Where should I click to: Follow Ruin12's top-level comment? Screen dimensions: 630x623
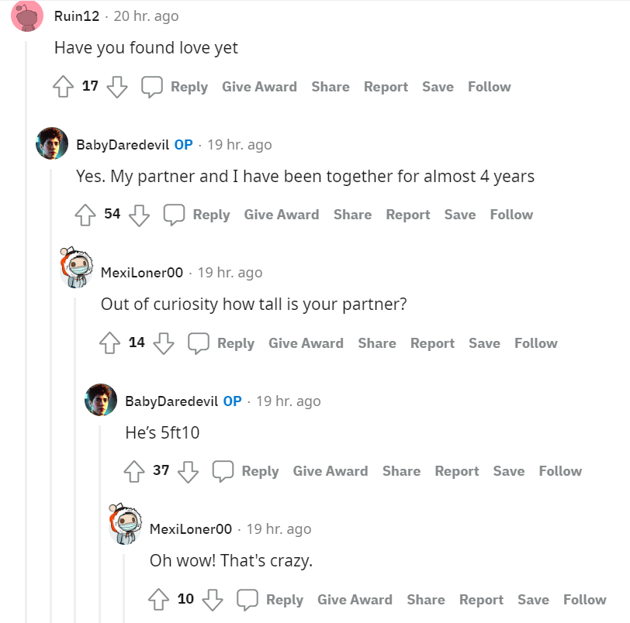490,87
